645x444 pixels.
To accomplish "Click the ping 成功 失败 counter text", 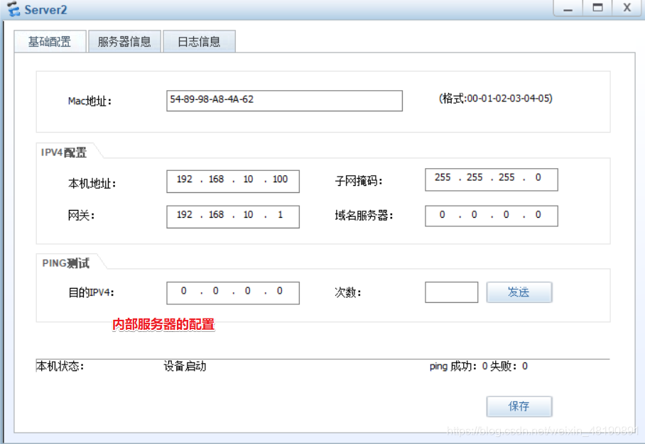I will [478, 367].
